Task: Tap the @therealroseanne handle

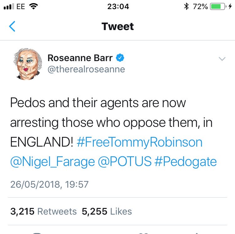Action: 86,69
